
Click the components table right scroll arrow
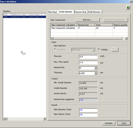126,38
